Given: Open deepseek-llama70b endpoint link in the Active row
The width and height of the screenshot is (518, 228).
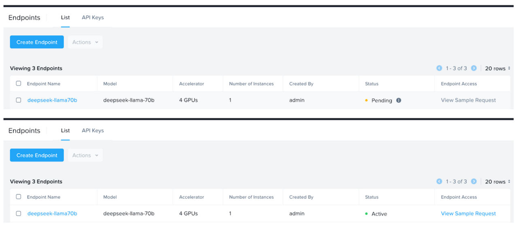Looking at the screenshot, I should tap(52, 213).
